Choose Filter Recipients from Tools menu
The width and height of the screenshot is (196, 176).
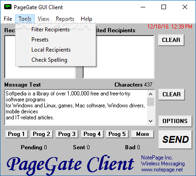click(56, 29)
